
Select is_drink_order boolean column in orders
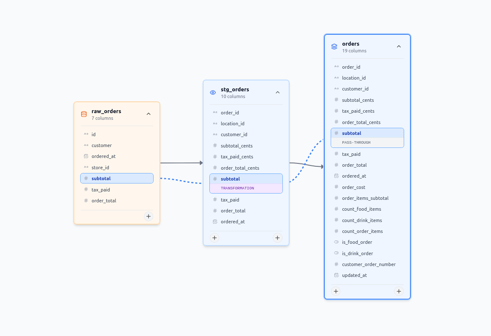(x=357, y=253)
